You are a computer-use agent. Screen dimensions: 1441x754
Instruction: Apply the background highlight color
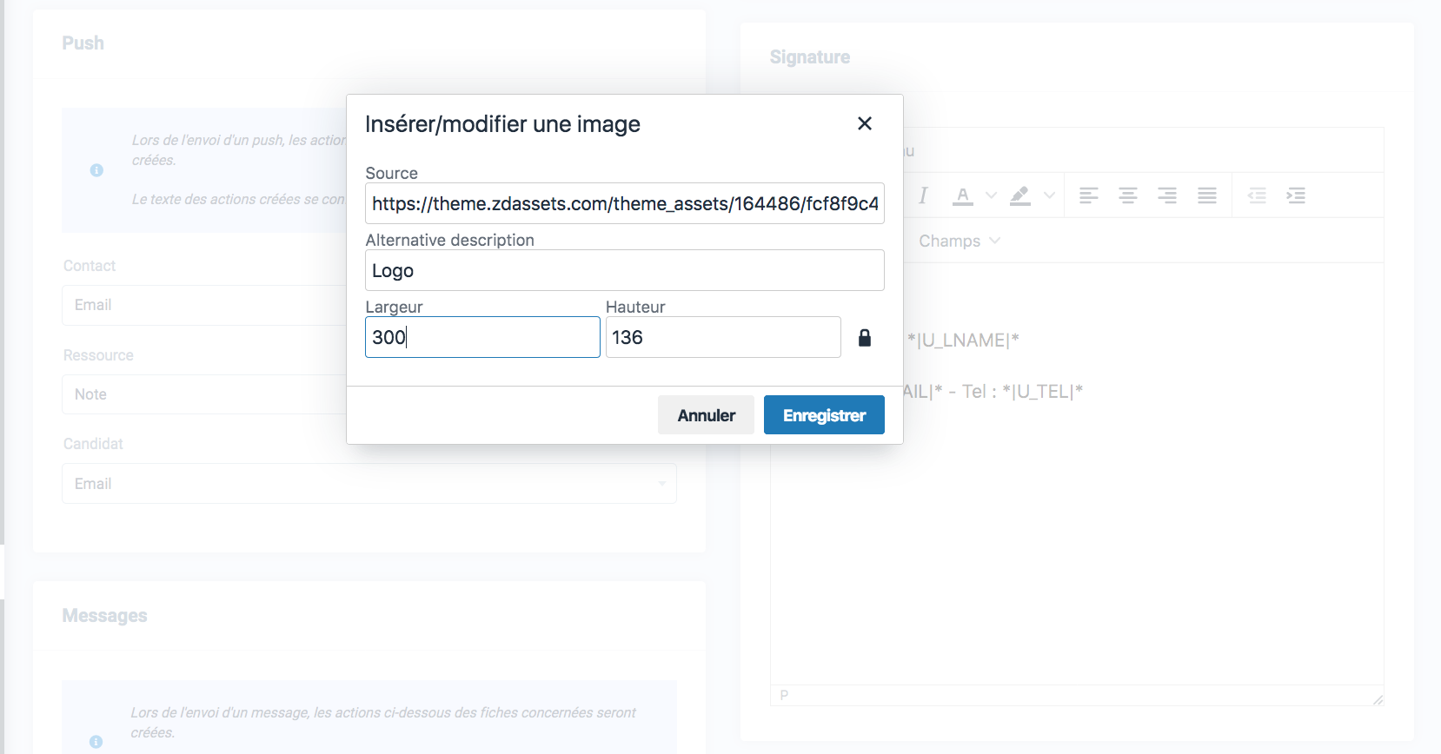[1020, 195]
